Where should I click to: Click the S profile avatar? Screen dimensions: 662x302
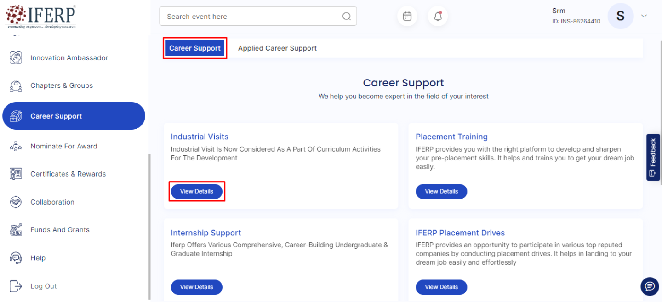[x=620, y=16]
